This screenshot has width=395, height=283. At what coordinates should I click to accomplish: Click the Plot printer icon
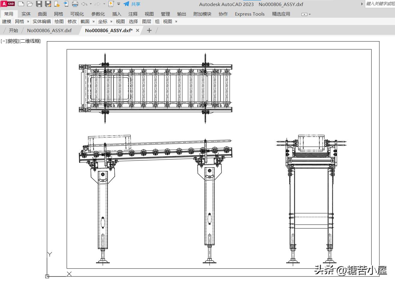coord(75,4)
